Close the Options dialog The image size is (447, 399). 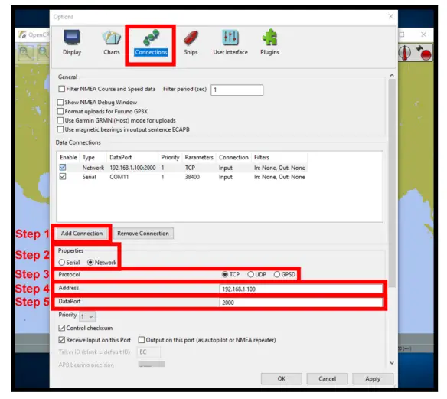point(391,16)
